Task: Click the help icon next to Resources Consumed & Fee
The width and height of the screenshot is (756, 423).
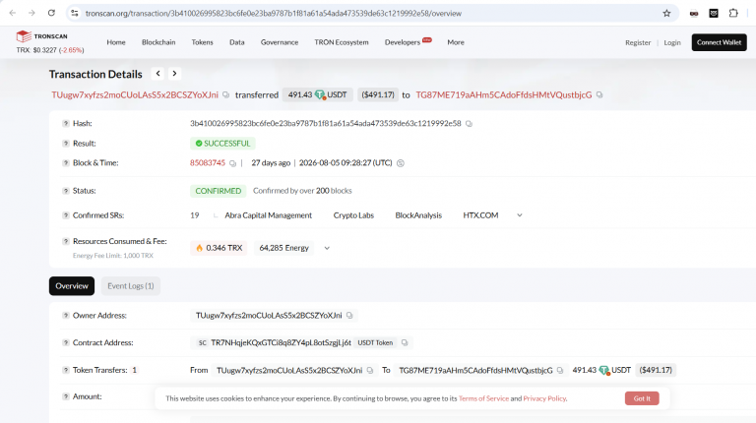Action: coord(66,241)
